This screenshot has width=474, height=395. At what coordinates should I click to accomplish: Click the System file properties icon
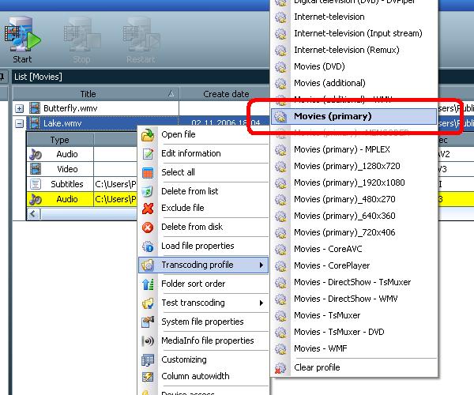tap(147, 322)
